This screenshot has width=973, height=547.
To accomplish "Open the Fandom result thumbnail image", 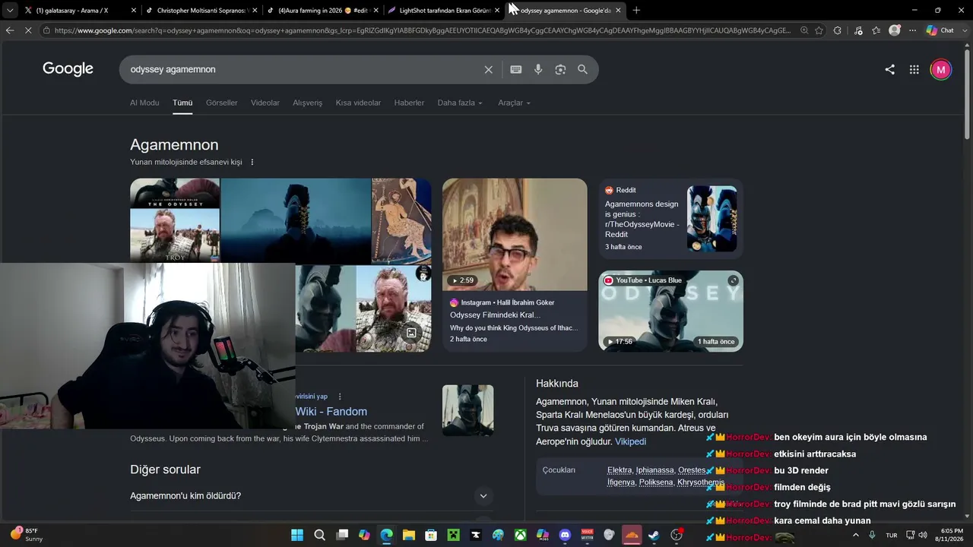I will pyautogui.click(x=468, y=410).
